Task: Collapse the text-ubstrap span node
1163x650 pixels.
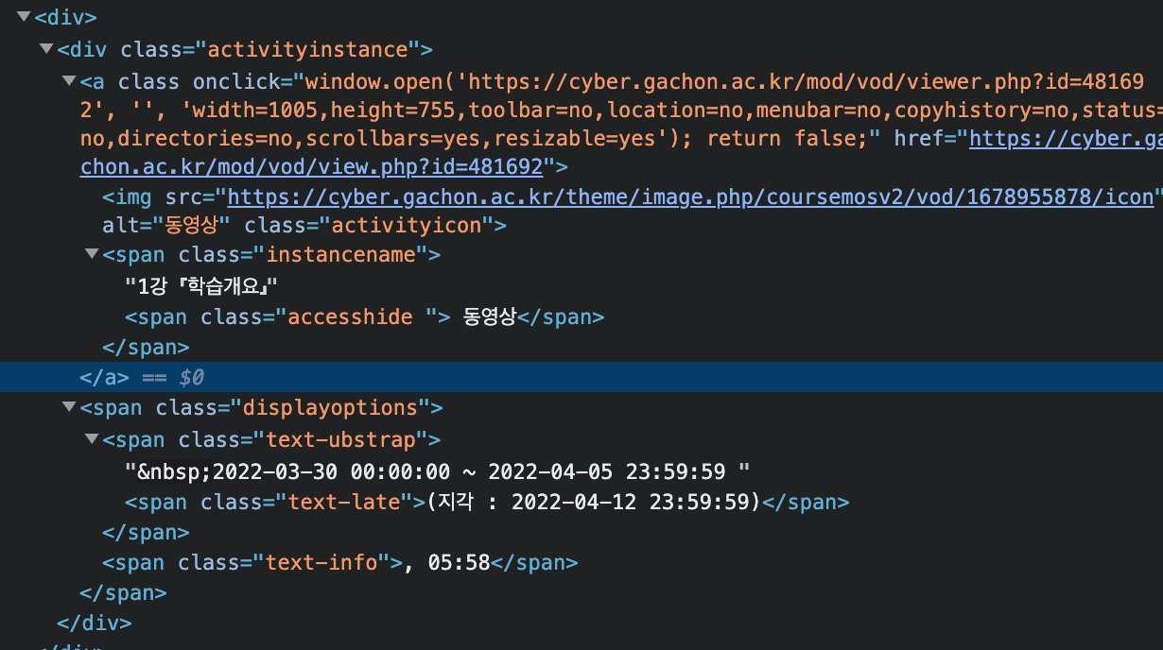Action: [91, 439]
